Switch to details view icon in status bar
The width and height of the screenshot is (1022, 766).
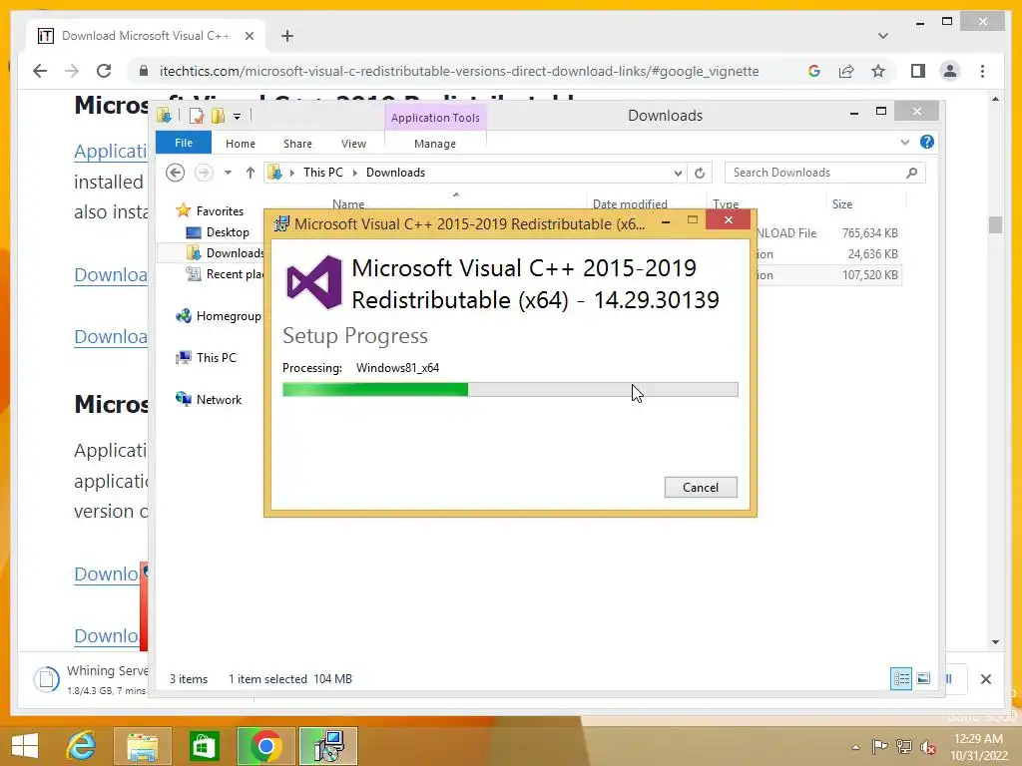click(x=901, y=678)
